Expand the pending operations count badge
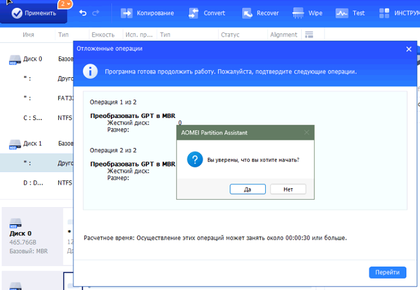Viewport: 420px width, 290px height. point(66,5)
